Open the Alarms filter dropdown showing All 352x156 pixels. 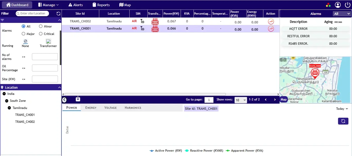(342, 13)
